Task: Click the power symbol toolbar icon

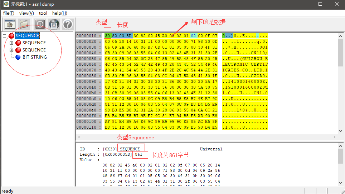Action: (x=40, y=24)
